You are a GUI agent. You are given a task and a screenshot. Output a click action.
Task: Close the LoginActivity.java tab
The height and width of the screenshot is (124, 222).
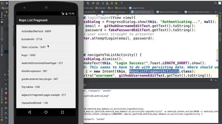152,12
